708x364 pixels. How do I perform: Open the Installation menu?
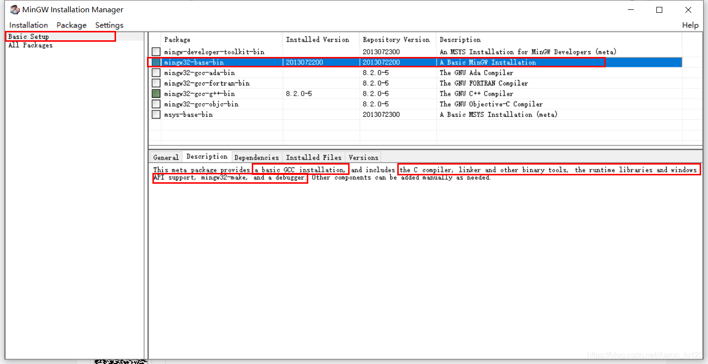pos(28,25)
